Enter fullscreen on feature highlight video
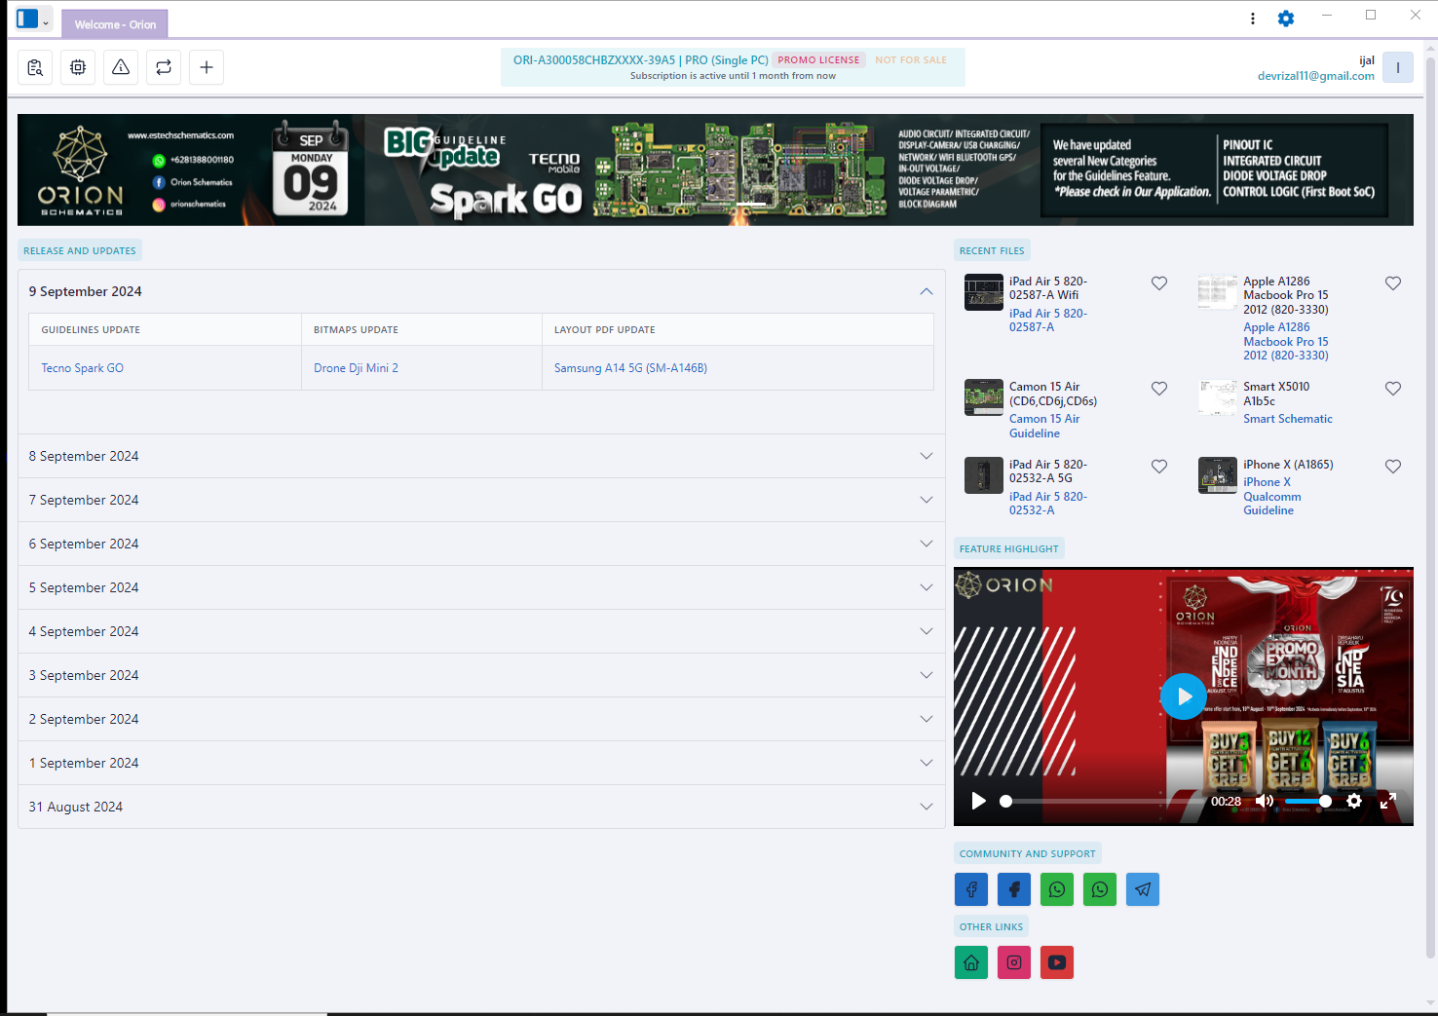Viewport: 1438px width, 1016px height. coord(1388,801)
